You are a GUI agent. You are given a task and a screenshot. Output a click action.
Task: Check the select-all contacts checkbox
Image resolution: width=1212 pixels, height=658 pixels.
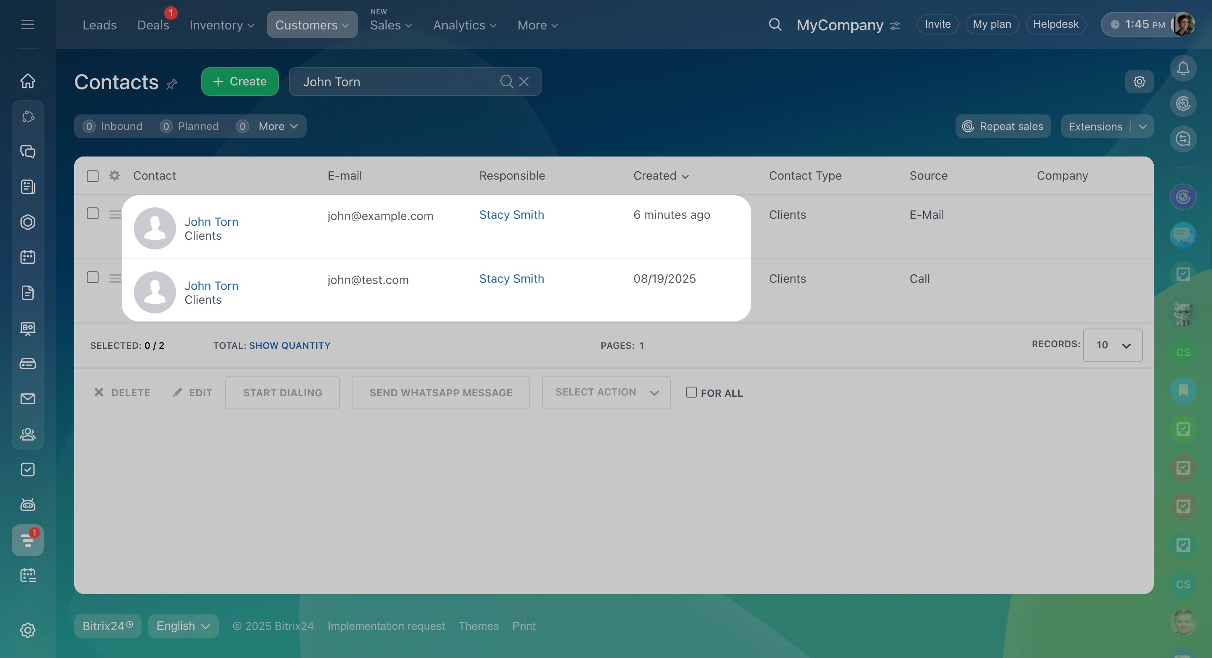click(93, 176)
